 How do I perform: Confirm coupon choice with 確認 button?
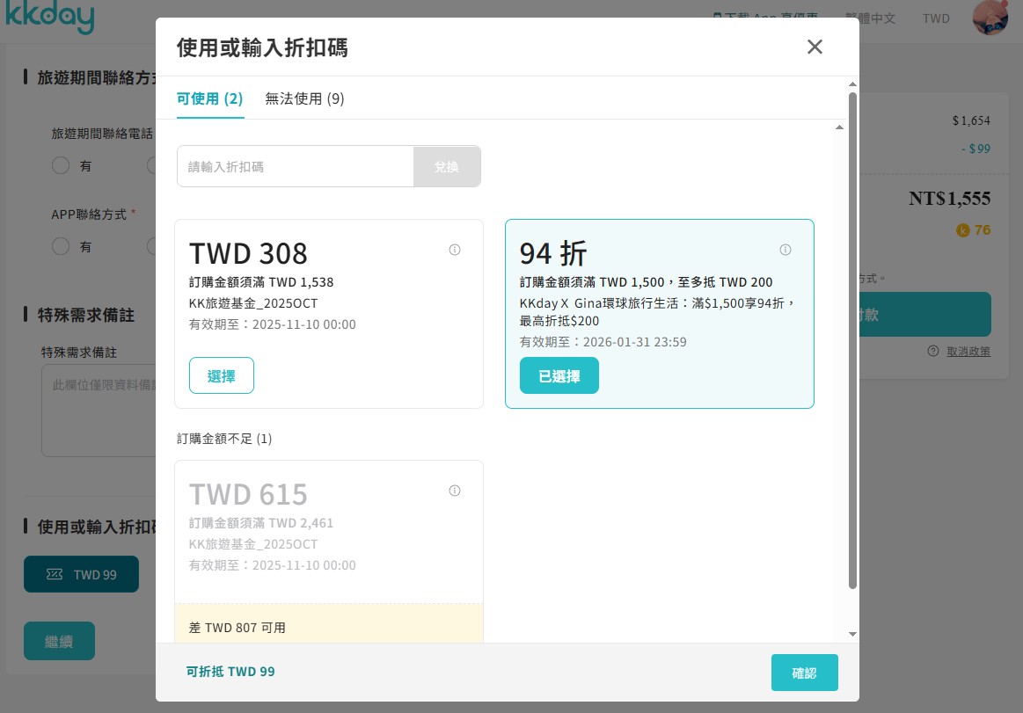804,671
